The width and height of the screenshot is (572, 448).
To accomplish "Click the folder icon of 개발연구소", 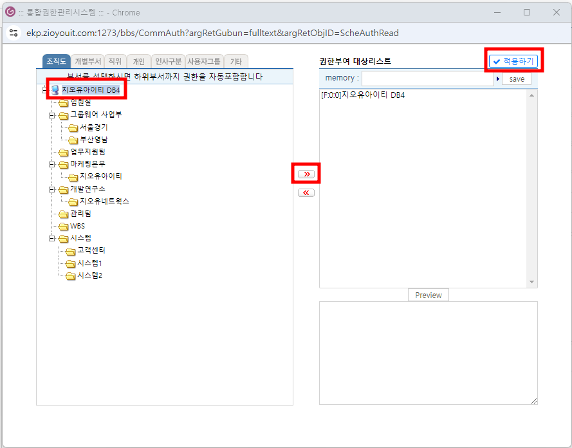I will [64, 190].
